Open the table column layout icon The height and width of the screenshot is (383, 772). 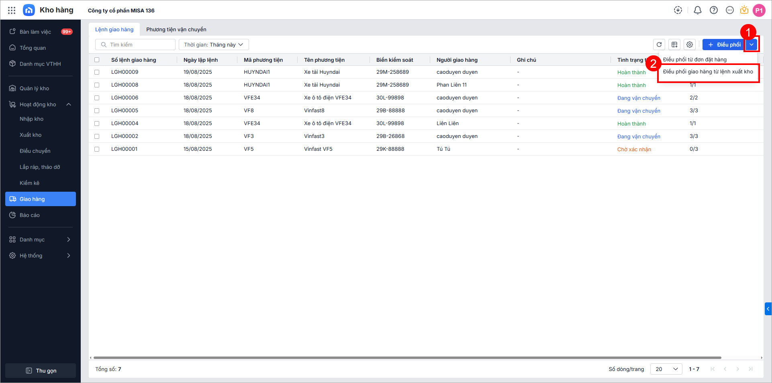674,45
